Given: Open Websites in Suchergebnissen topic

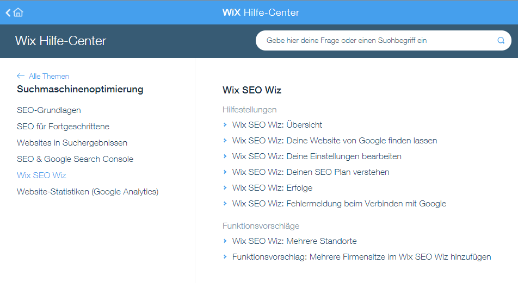Looking at the screenshot, I should click(x=72, y=143).
